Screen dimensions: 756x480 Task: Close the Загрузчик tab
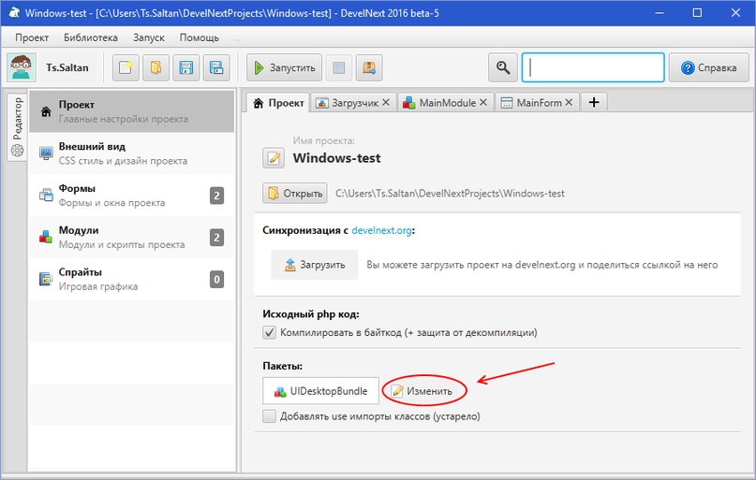pos(386,103)
